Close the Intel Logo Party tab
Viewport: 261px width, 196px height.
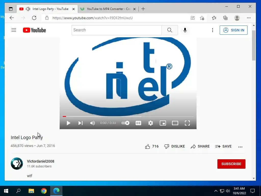[73, 9]
